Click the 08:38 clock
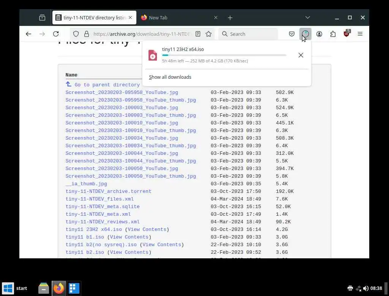Image resolution: width=389 pixels, height=296 pixels. tap(376, 288)
